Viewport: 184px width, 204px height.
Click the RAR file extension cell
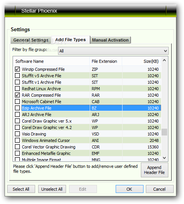tap(96, 95)
